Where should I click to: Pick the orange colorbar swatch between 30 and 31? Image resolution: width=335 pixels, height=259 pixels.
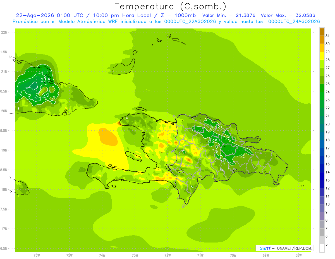point(322,40)
